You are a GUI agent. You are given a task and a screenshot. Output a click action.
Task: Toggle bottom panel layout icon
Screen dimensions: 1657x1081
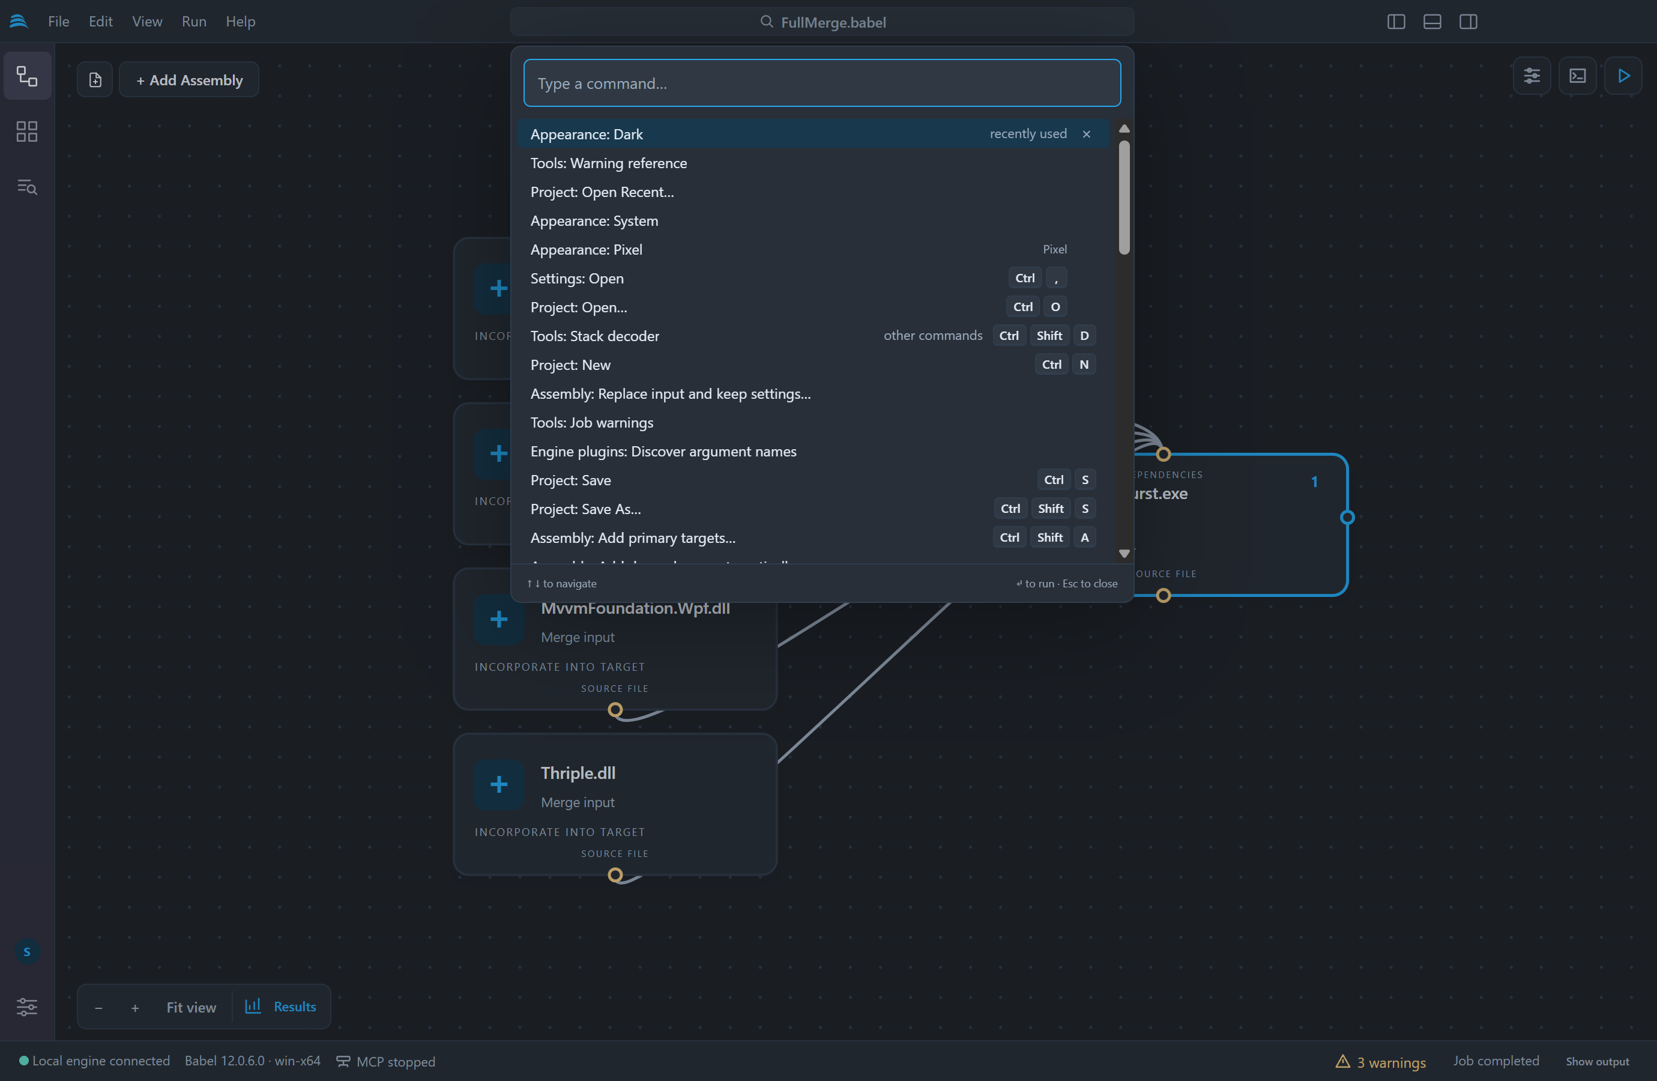click(1432, 22)
